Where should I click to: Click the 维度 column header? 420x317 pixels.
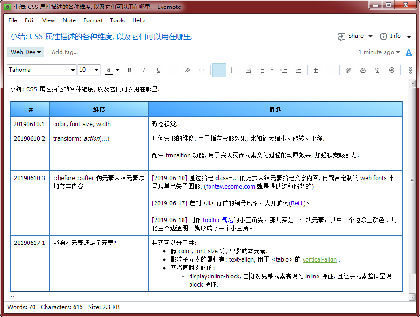click(99, 109)
